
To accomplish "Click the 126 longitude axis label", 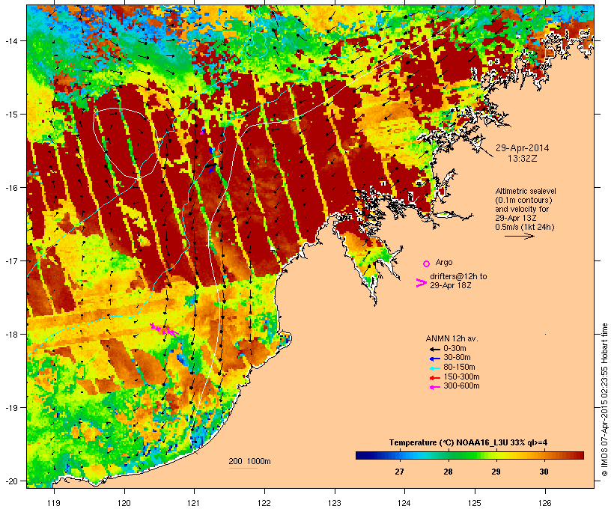I will [x=545, y=503].
